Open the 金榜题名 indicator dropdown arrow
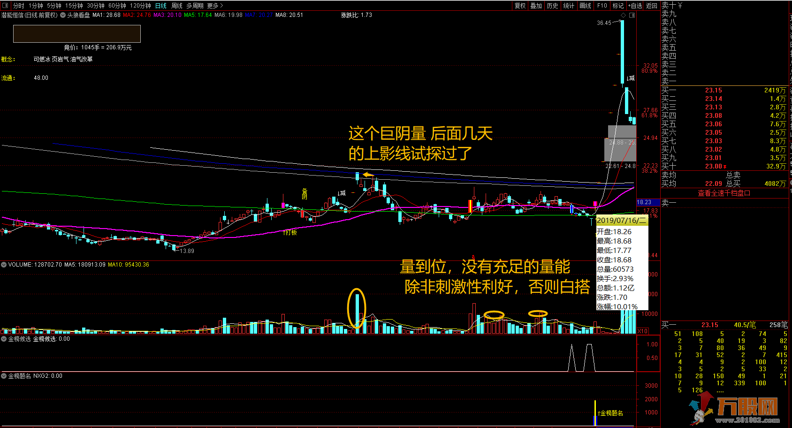 coord(4,376)
